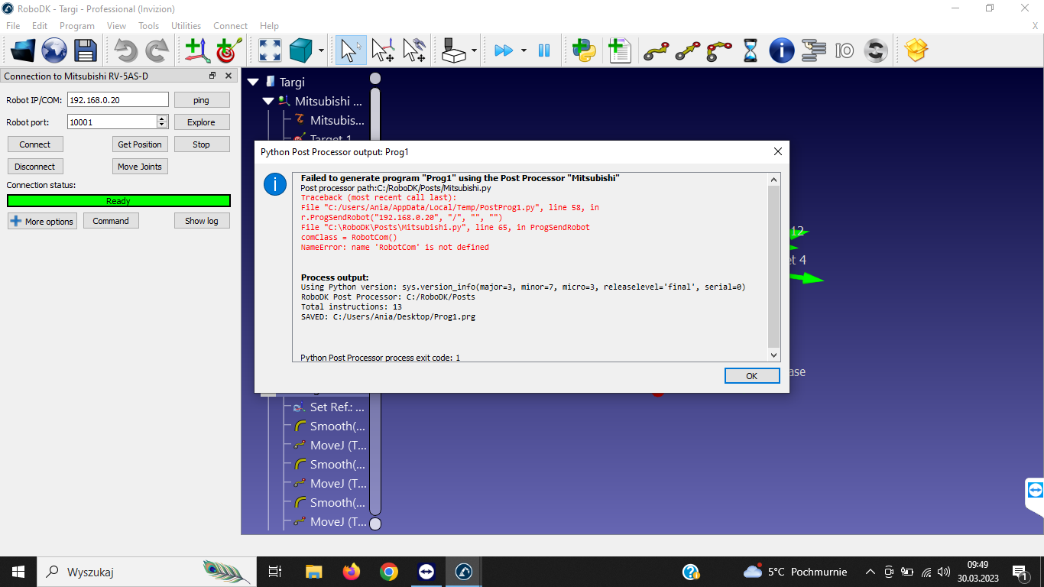Click the Add Python script icon
This screenshot has height=587, width=1044.
tap(585, 50)
